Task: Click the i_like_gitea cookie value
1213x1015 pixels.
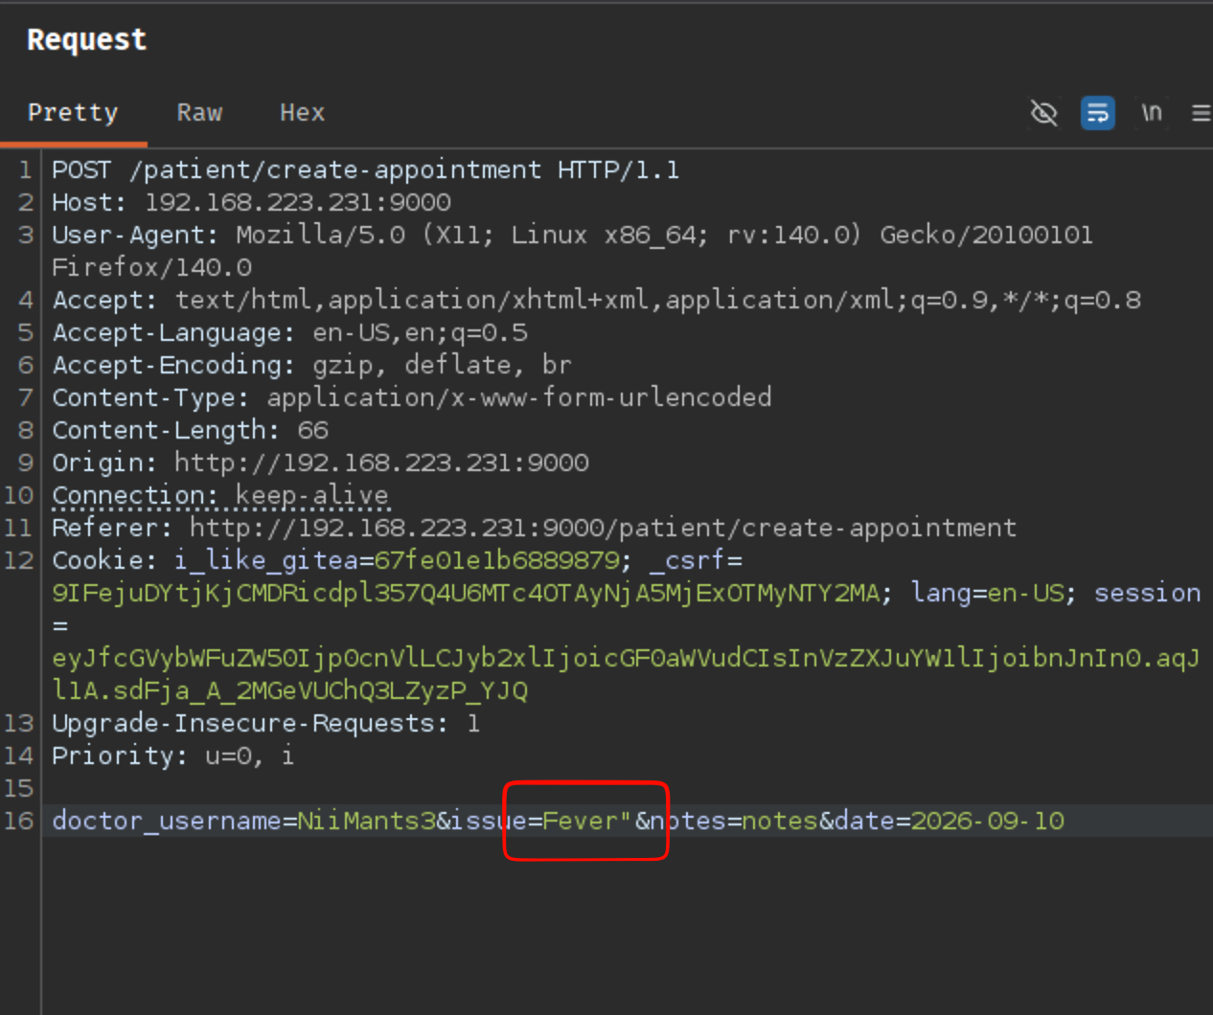Action: [x=496, y=561]
